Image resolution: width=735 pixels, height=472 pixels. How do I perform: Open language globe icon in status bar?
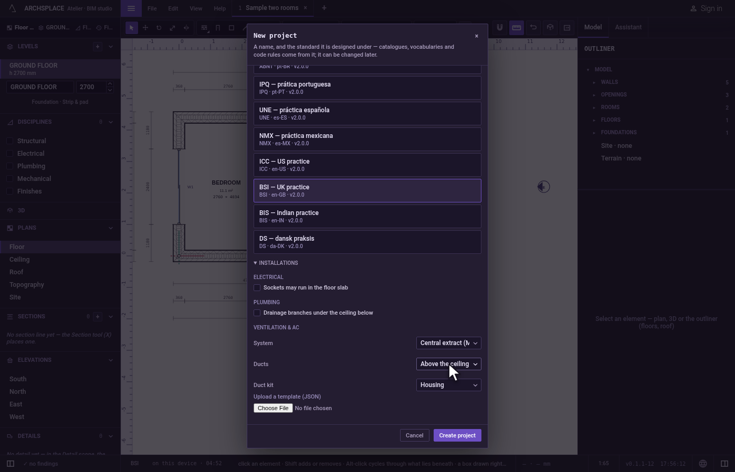(x=703, y=464)
